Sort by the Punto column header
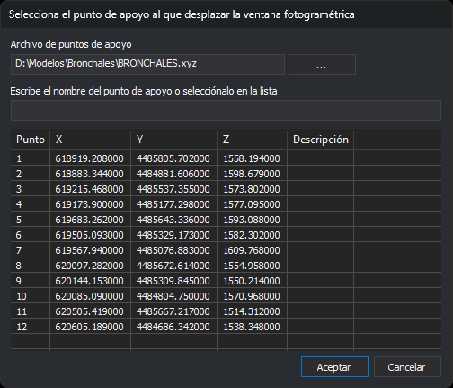This screenshot has width=453, height=388. click(31, 140)
